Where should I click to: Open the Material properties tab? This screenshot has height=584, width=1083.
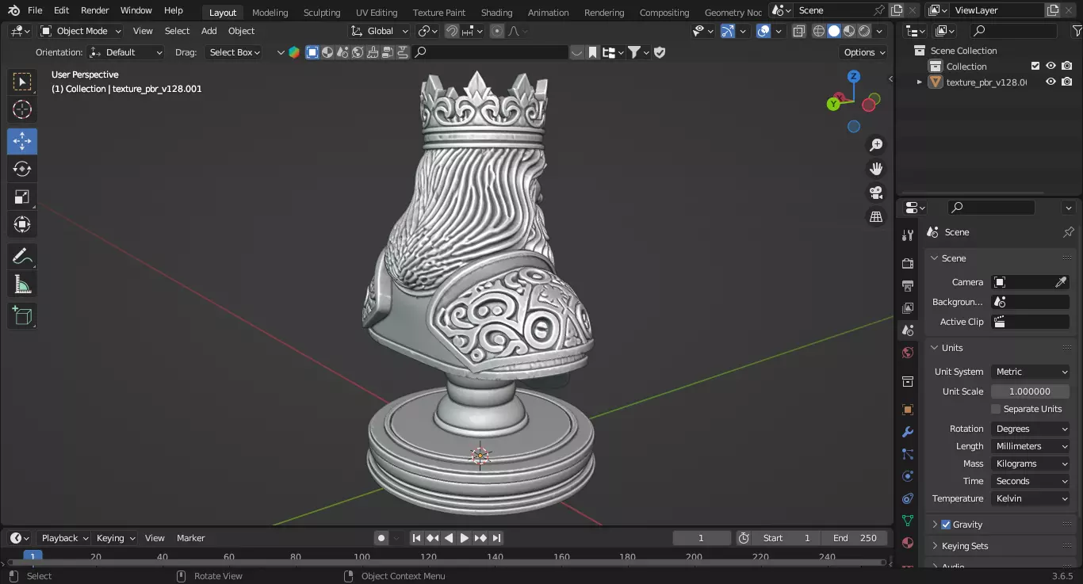click(908, 543)
